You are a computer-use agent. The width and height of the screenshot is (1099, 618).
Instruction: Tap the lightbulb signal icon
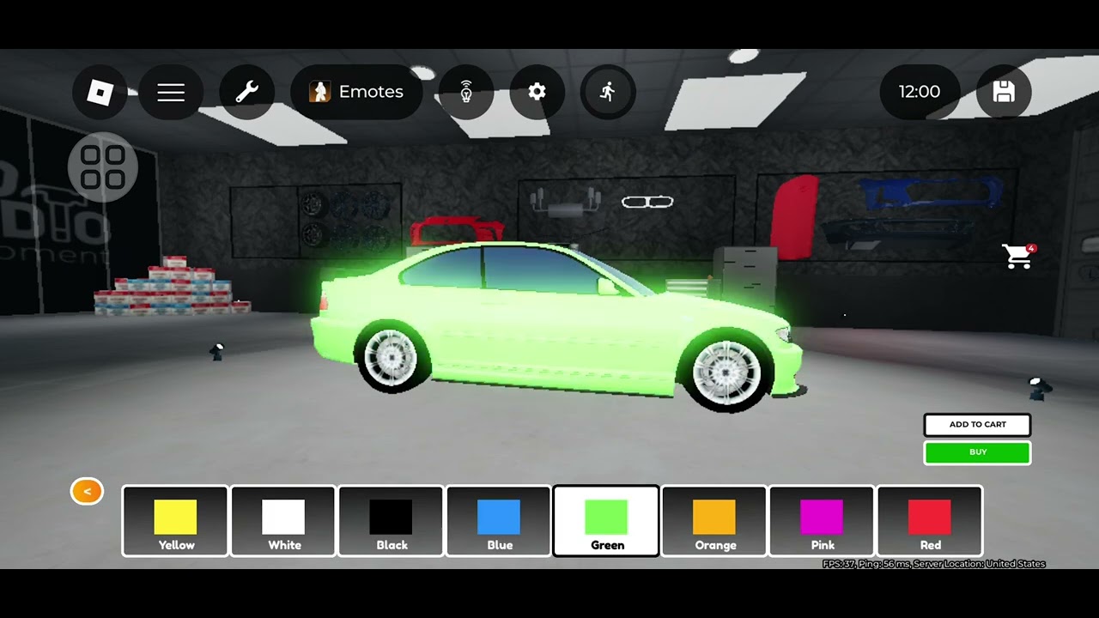(x=466, y=92)
